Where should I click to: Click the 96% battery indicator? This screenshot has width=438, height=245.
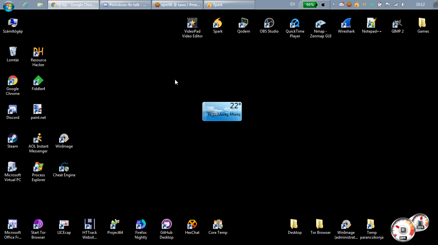coord(310,5)
